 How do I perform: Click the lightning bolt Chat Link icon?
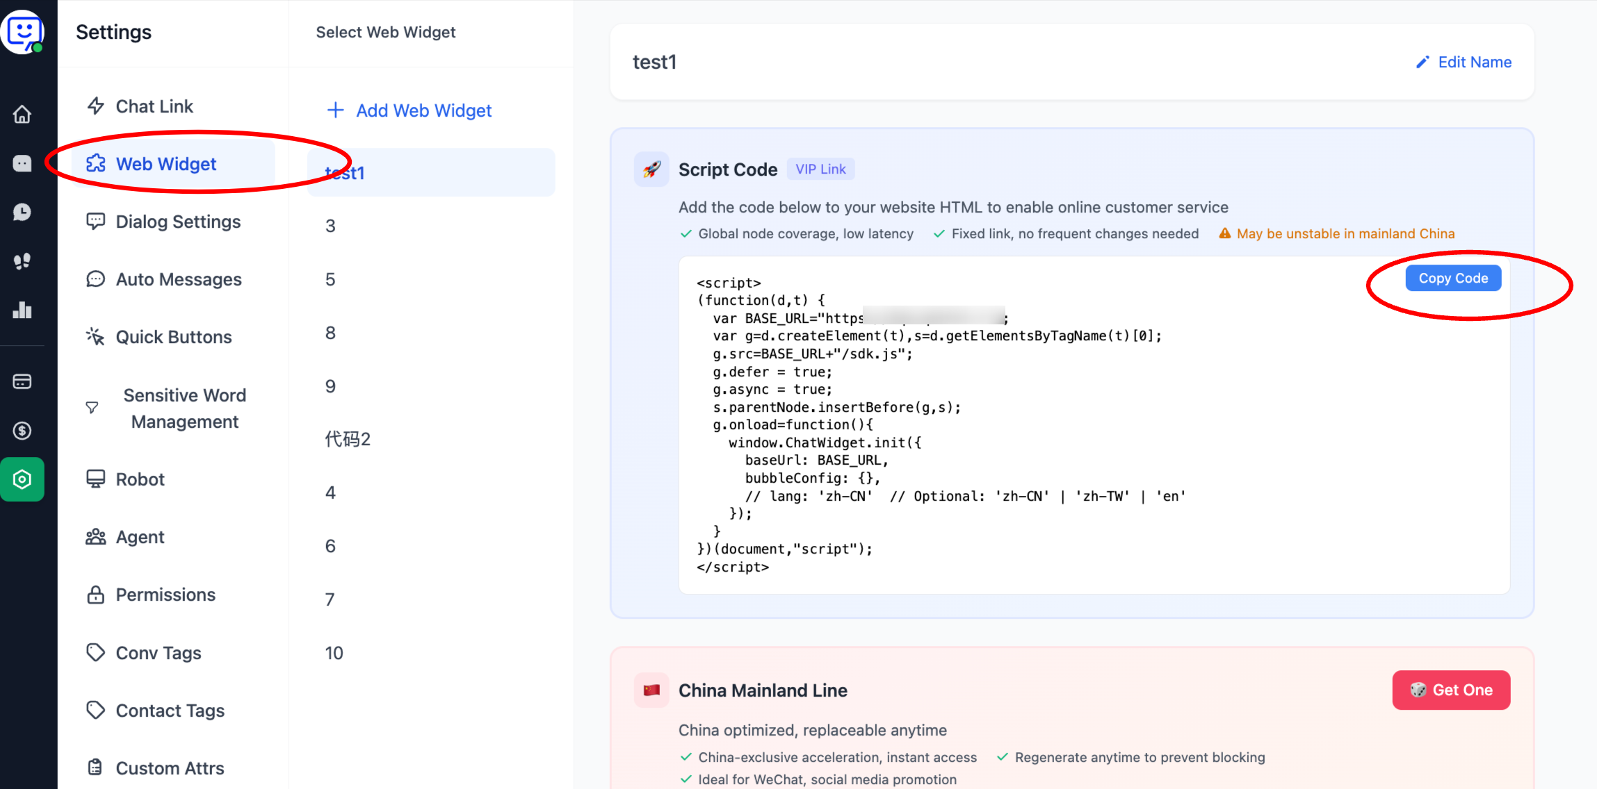96,106
